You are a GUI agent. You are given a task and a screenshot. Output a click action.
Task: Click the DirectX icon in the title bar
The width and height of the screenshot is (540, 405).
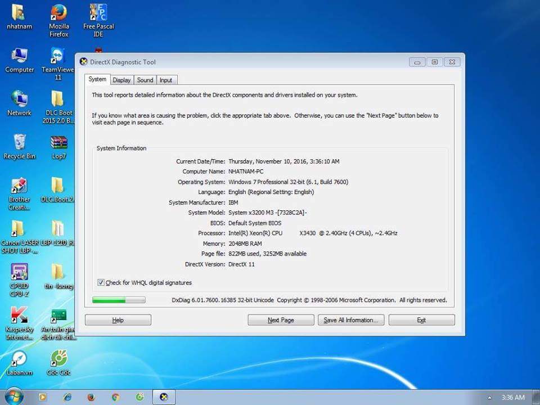[x=83, y=62]
